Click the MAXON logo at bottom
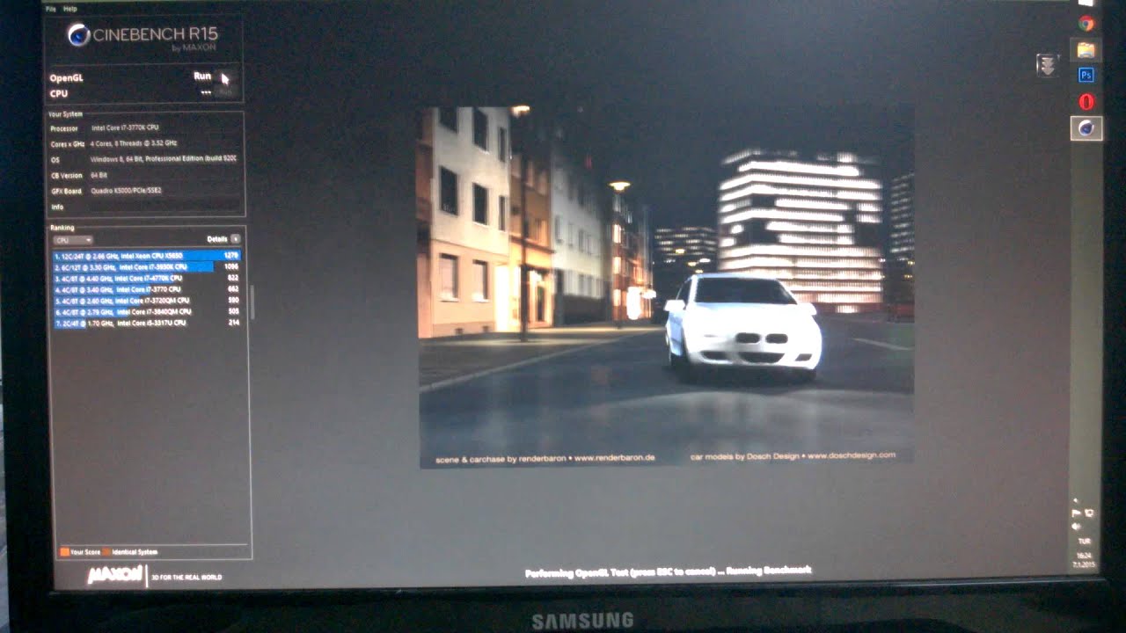The height and width of the screenshot is (633, 1126). click(115, 575)
